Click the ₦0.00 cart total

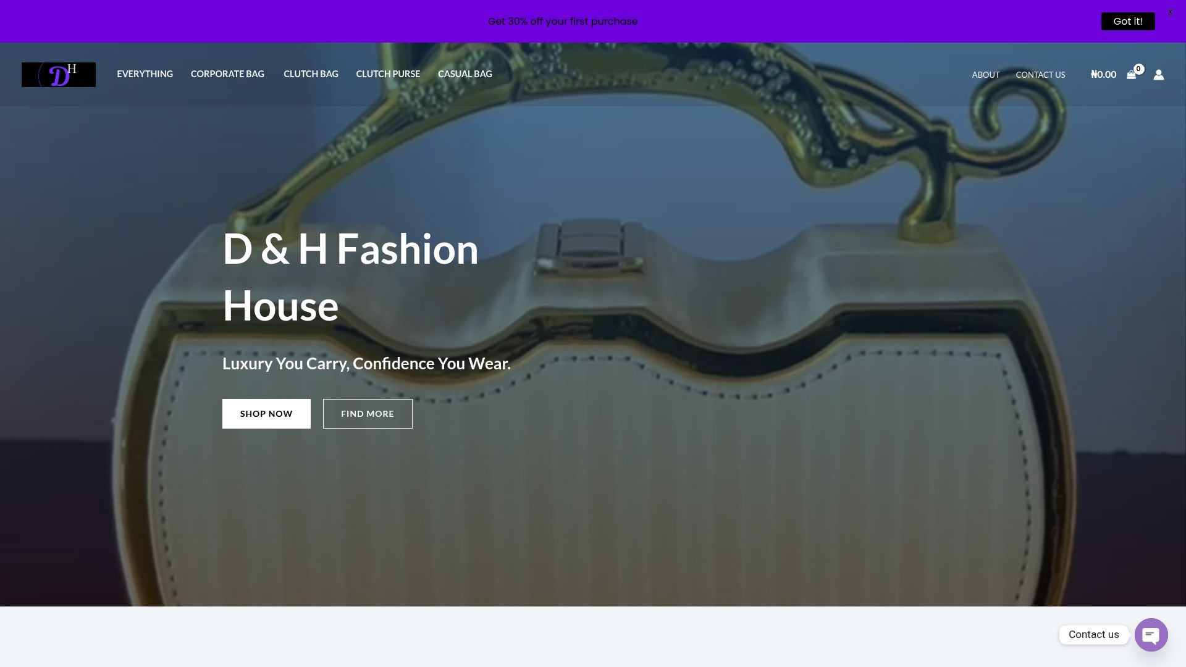1103,75
